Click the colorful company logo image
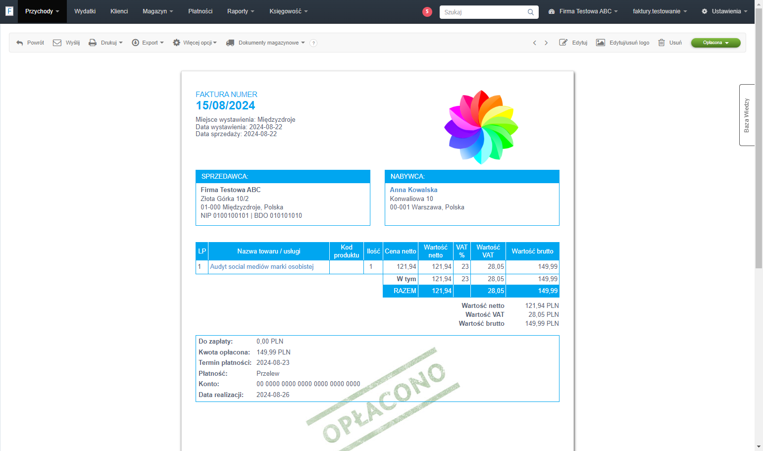Viewport: 763px width, 451px height. [x=481, y=127]
